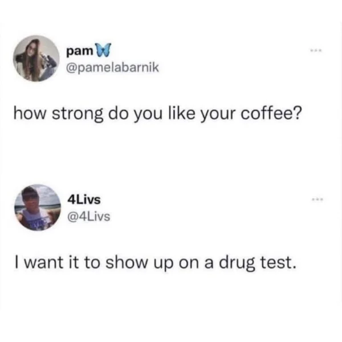Click the word "strong" in pam's tweet

78,115
